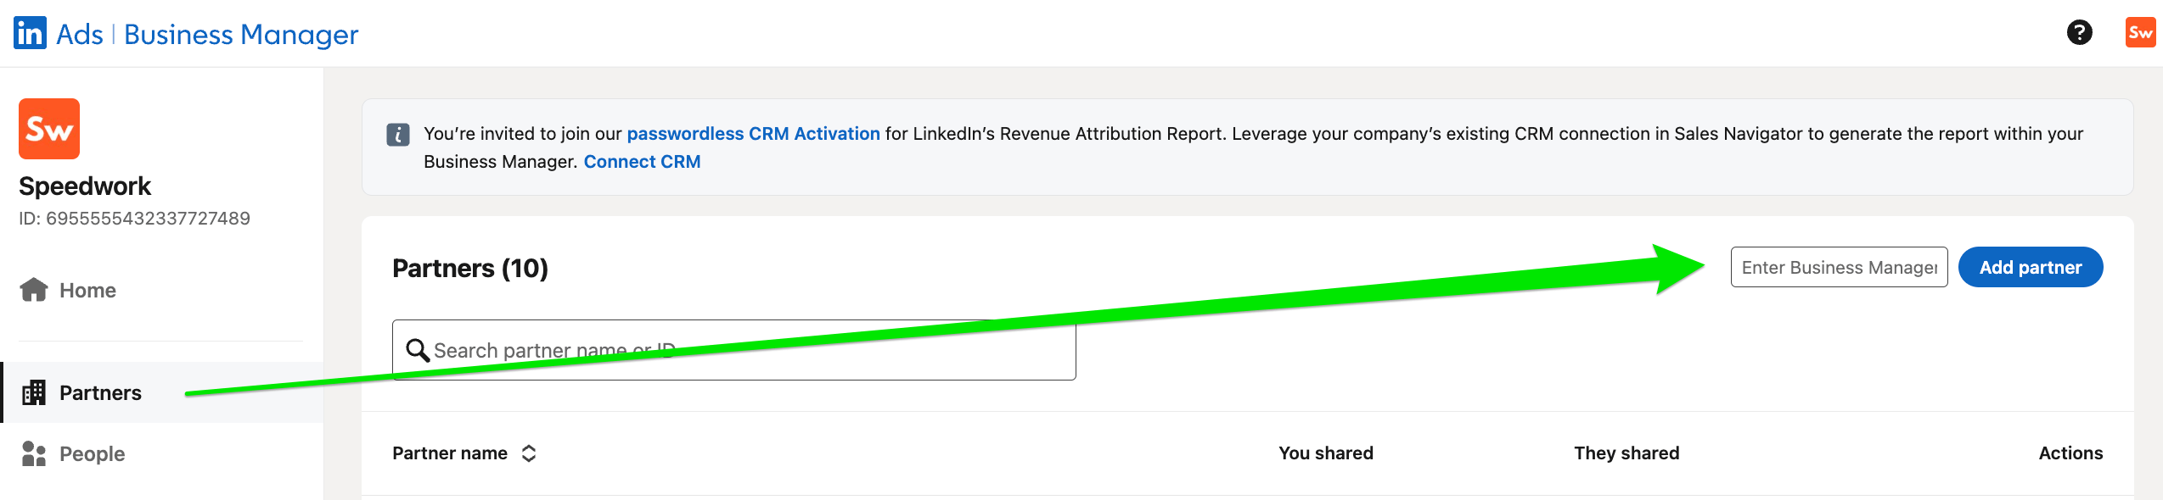Click the Partners building icon
Image resolution: width=2163 pixels, height=500 pixels.
[34, 392]
